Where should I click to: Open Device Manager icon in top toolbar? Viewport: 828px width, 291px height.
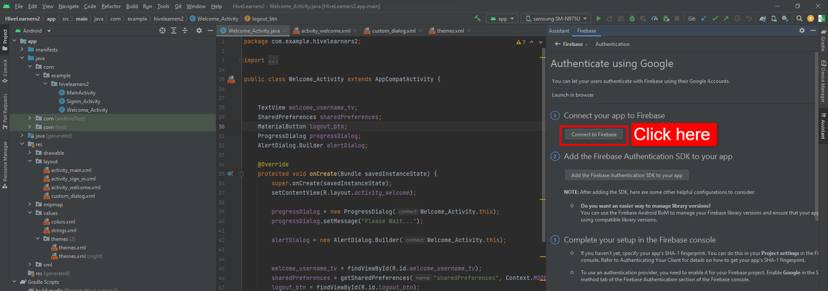tap(774, 19)
